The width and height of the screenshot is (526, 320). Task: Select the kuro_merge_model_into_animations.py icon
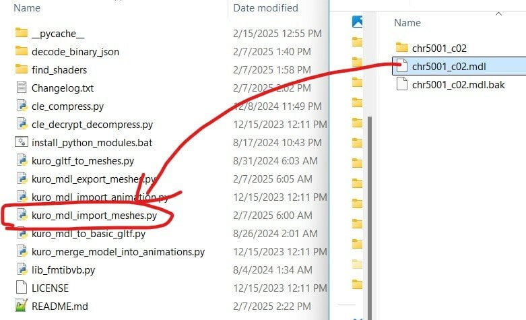(x=22, y=251)
